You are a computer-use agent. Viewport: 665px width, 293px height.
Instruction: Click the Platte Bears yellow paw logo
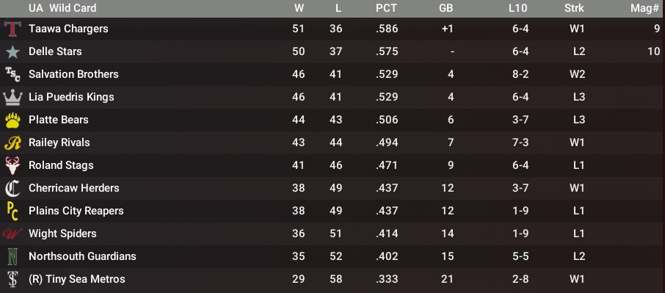click(x=12, y=120)
